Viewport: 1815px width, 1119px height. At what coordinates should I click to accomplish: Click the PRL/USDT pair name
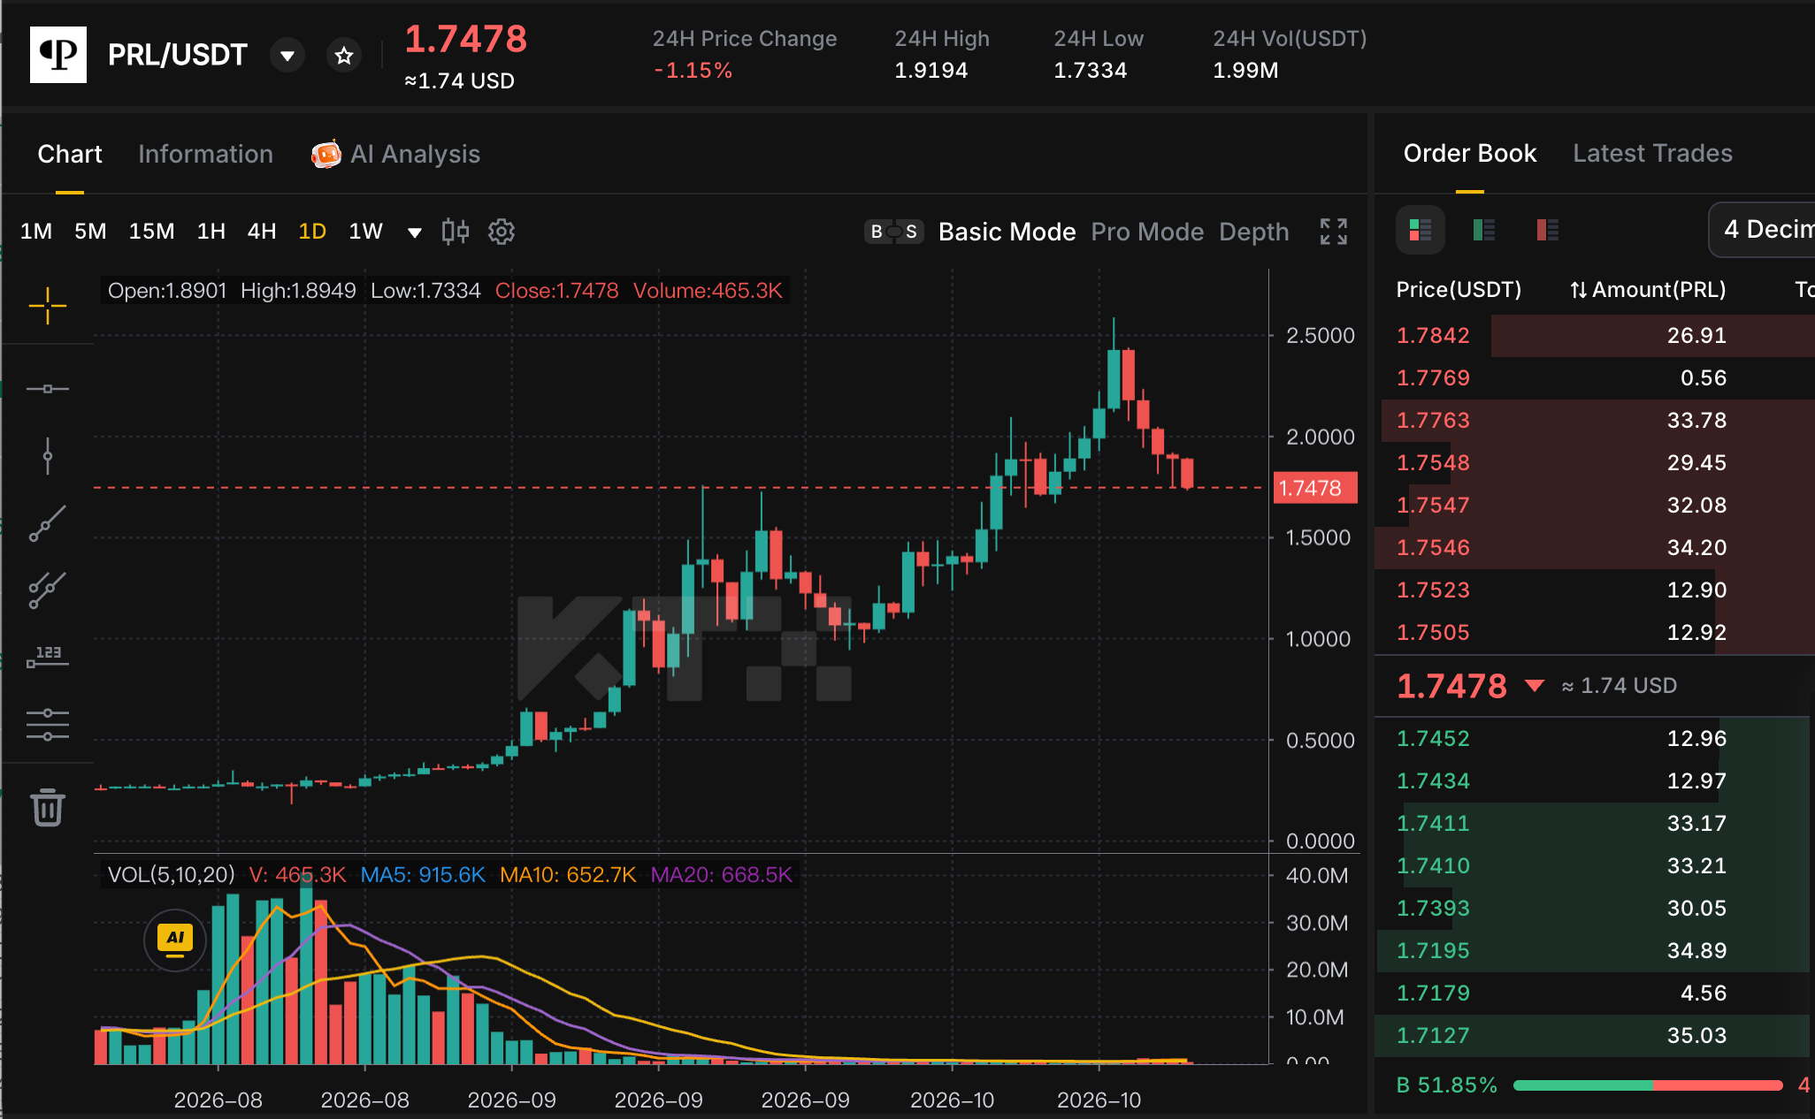point(178,55)
